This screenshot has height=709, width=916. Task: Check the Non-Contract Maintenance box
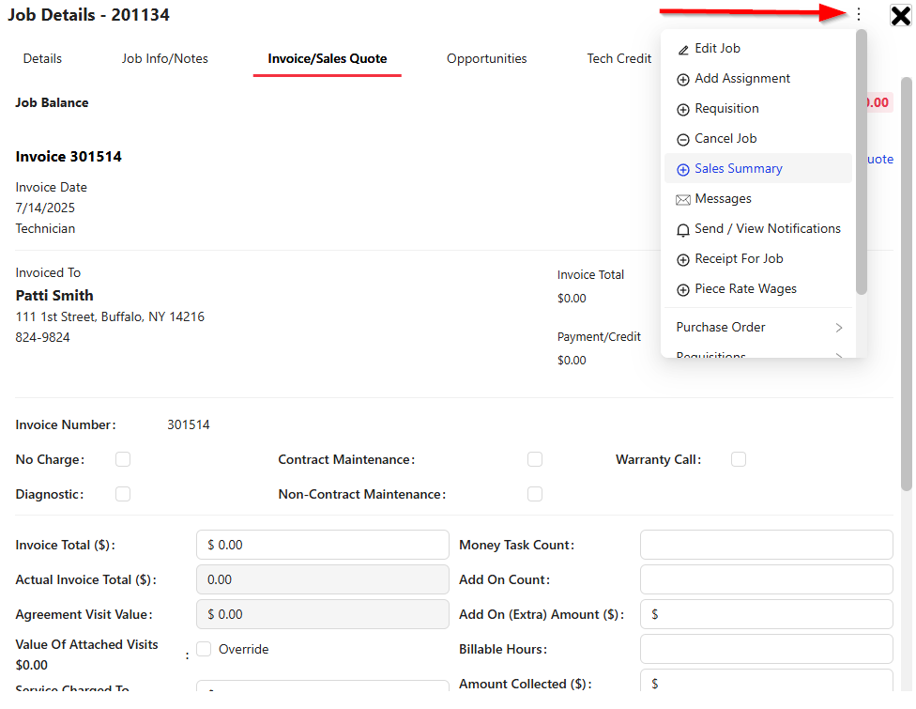tap(535, 495)
